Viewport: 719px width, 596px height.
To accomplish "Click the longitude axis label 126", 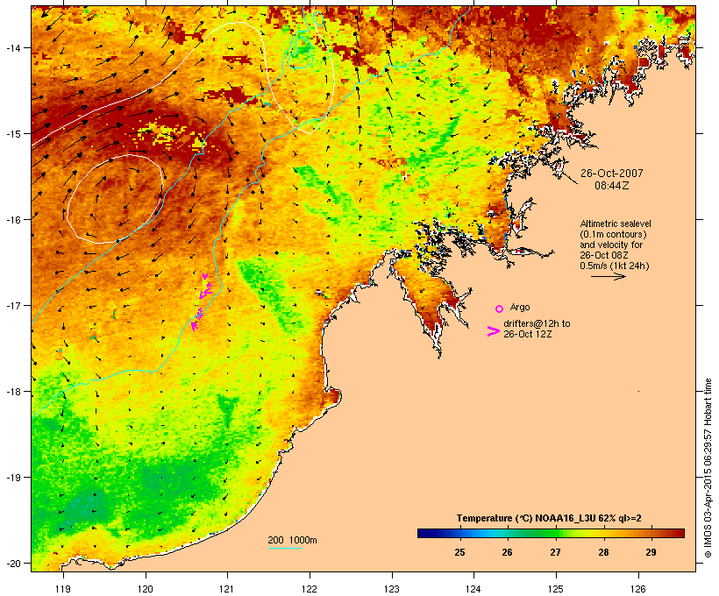I will click(638, 589).
